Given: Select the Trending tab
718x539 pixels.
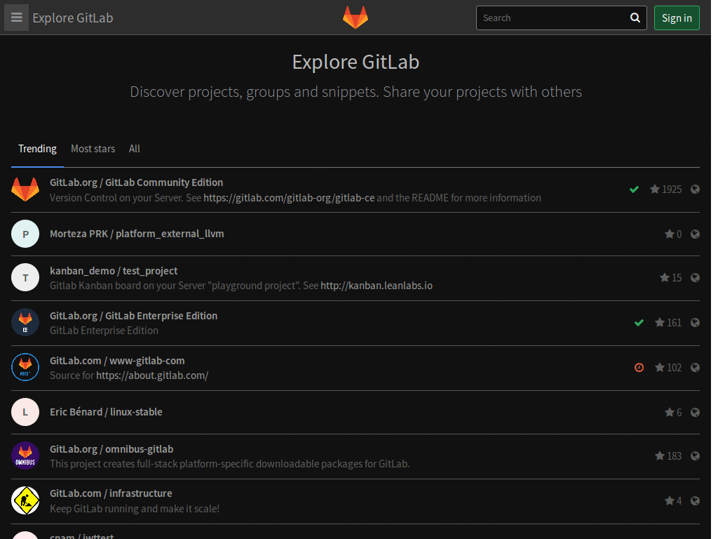Looking at the screenshot, I should (37, 149).
